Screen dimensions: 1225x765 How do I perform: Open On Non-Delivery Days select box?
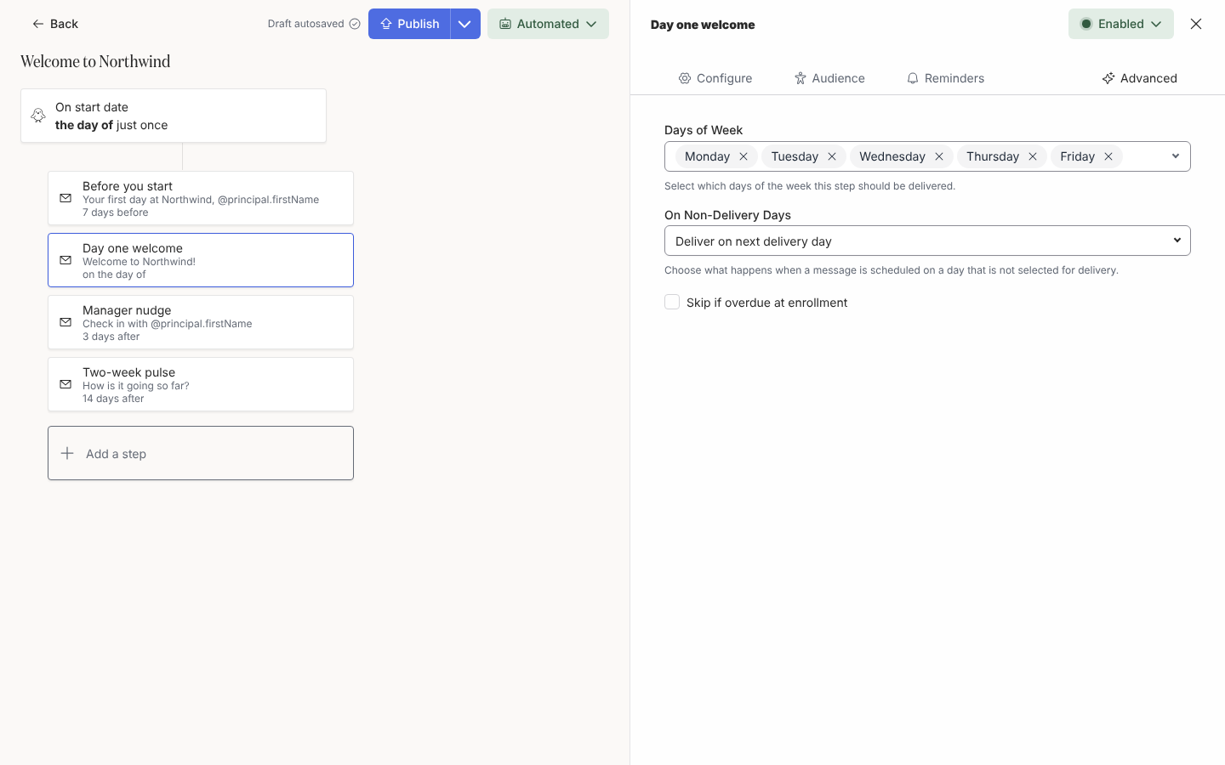click(x=927, y=241)
